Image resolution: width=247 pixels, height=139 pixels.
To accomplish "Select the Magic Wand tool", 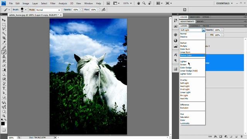I will [4, 34].
